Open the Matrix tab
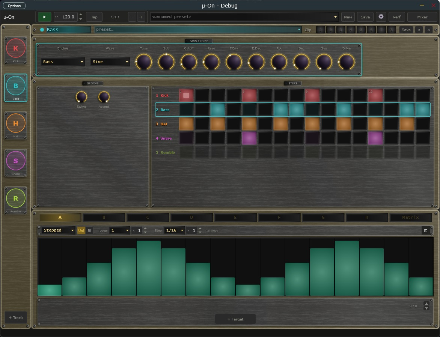This screenshot has width=440, height=337. pos(411,217)
